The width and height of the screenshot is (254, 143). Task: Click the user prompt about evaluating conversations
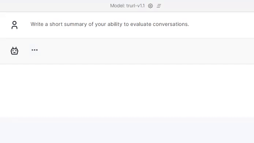(110, 24)
